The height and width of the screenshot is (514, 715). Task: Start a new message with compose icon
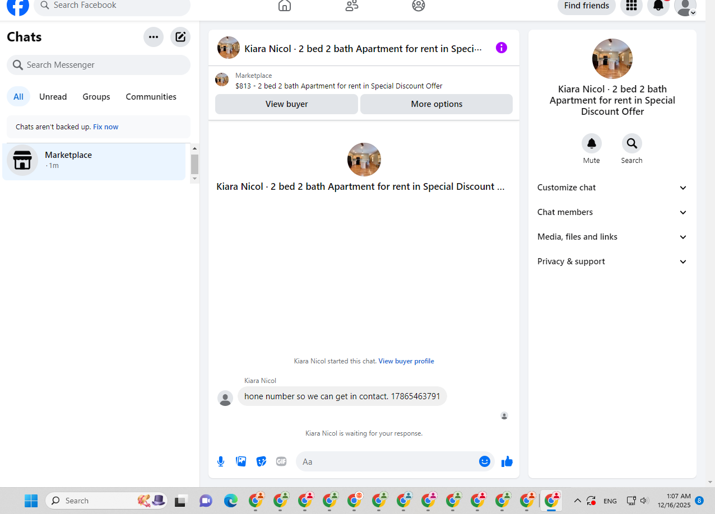click(x=180, y=37)
